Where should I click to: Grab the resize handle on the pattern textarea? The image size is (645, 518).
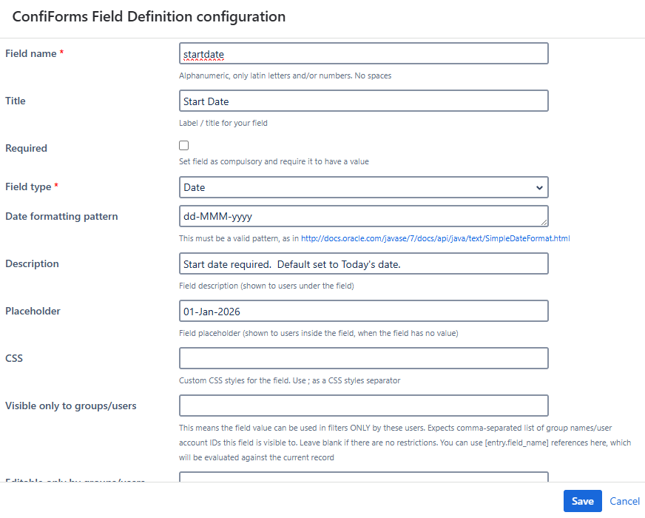[x=544, y=222]
